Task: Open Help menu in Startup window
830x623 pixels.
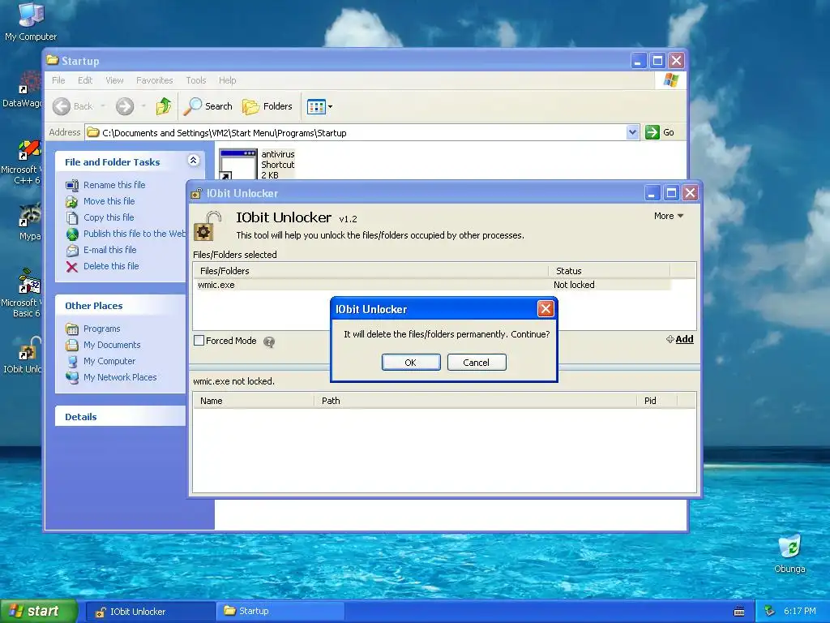Action: pos(228,80)
